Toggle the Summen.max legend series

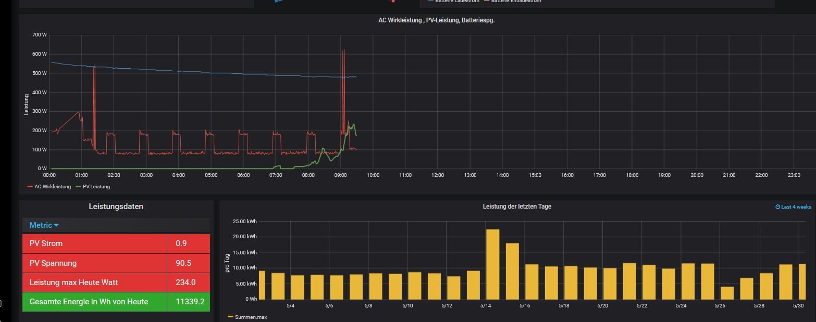[x=251, y=317]
